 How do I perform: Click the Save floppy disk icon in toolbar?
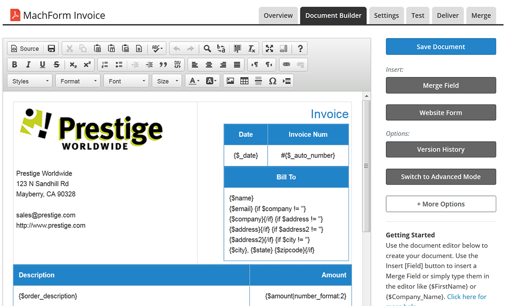(52, 48)
